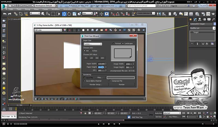Click the Render Setup... button

[x=96, y=85]
